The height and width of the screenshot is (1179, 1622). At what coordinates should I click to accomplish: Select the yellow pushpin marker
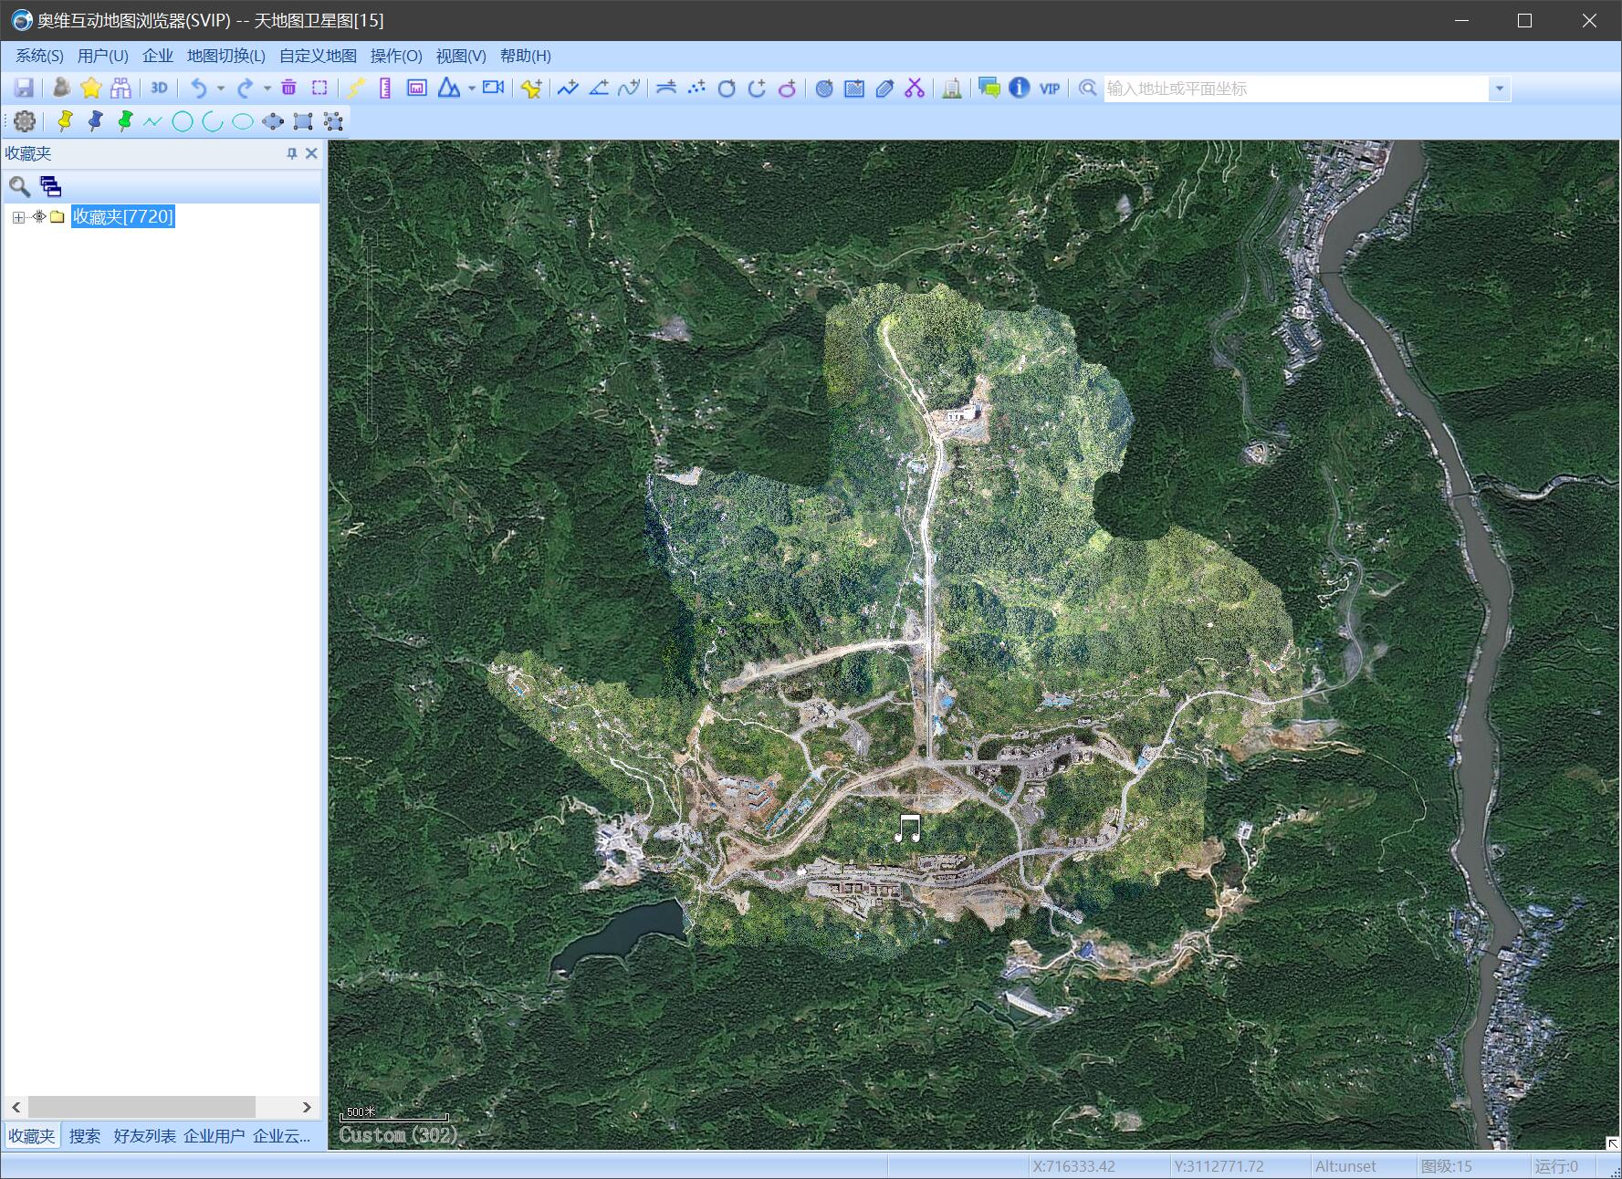coord(65,120)
